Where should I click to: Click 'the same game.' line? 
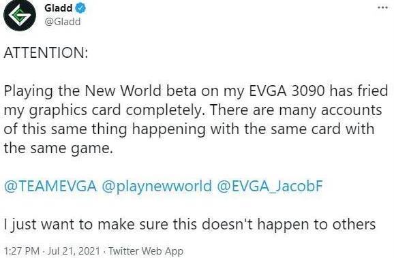click(59, 148)
